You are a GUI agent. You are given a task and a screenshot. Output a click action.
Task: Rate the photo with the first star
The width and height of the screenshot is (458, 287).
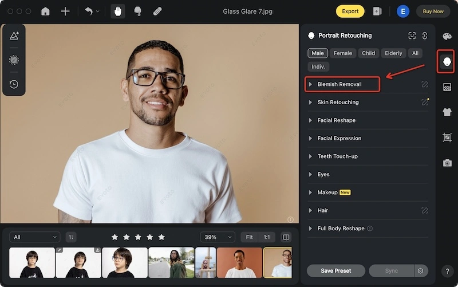pyautogui.click(x=115, y=237)
